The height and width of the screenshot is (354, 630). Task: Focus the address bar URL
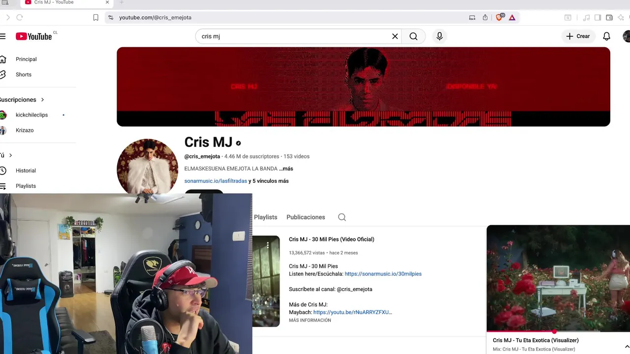[x=155, y=17]
